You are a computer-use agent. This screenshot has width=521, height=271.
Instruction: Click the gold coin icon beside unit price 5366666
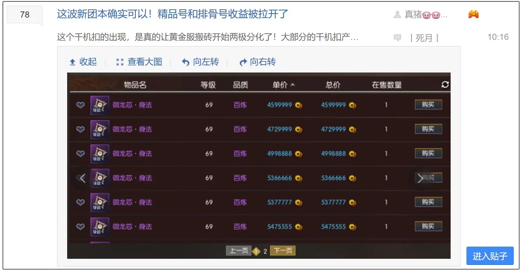(299, 178)
